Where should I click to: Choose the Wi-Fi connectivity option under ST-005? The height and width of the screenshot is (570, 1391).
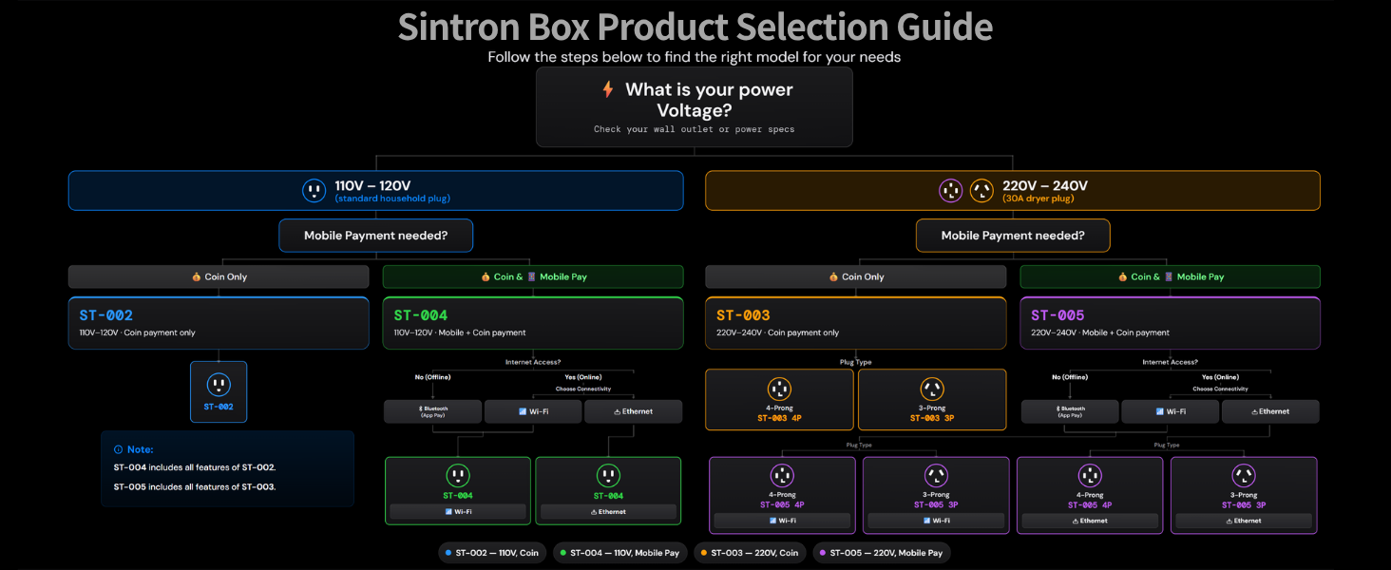click(x=1170, y=411)
